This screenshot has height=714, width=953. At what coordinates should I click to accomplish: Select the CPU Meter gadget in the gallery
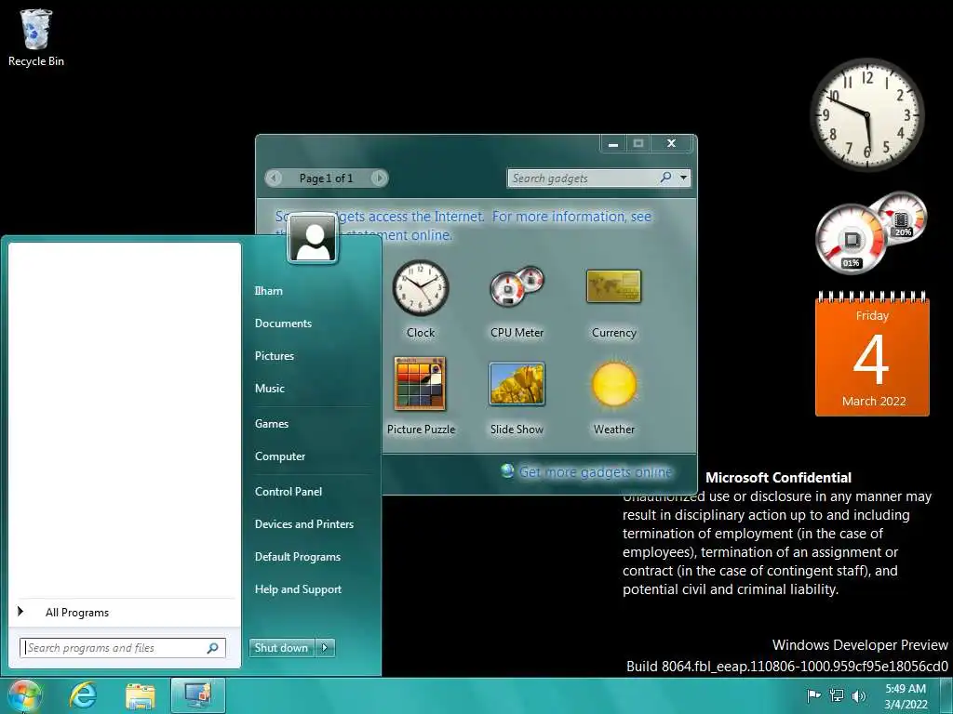pyautogui.click(x=517, y=286)
